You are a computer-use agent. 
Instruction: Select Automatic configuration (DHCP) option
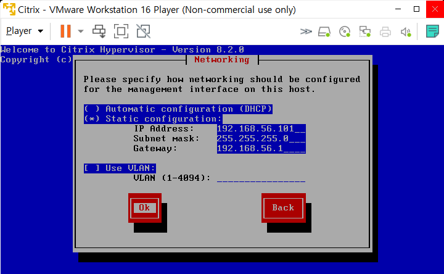[x=178, y=109]
